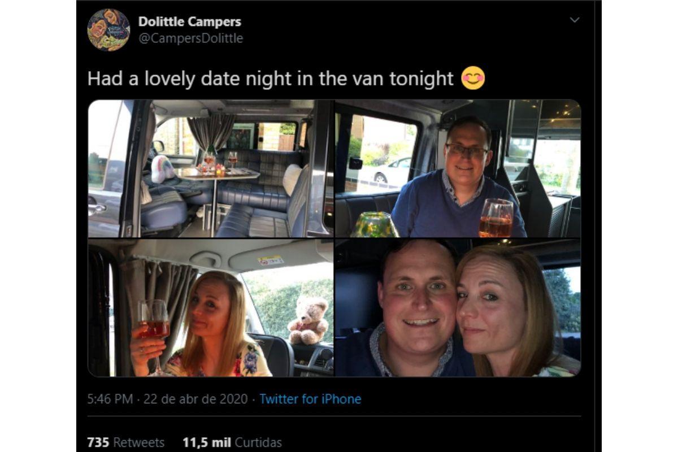
Task: Open the Dolittle Campers profile avatar
Action: click(x=108, y=30)
